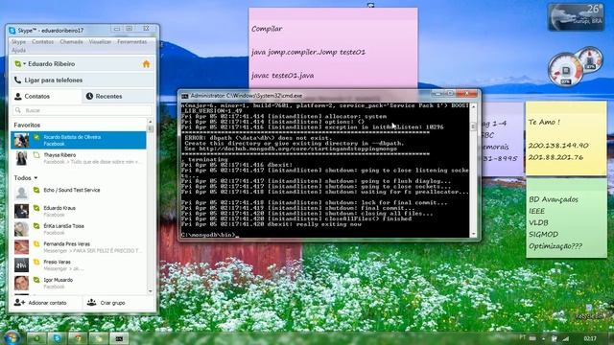
Task: Select contact Fresio Veras
Action: pyautogui.click(x=79, y=265)
